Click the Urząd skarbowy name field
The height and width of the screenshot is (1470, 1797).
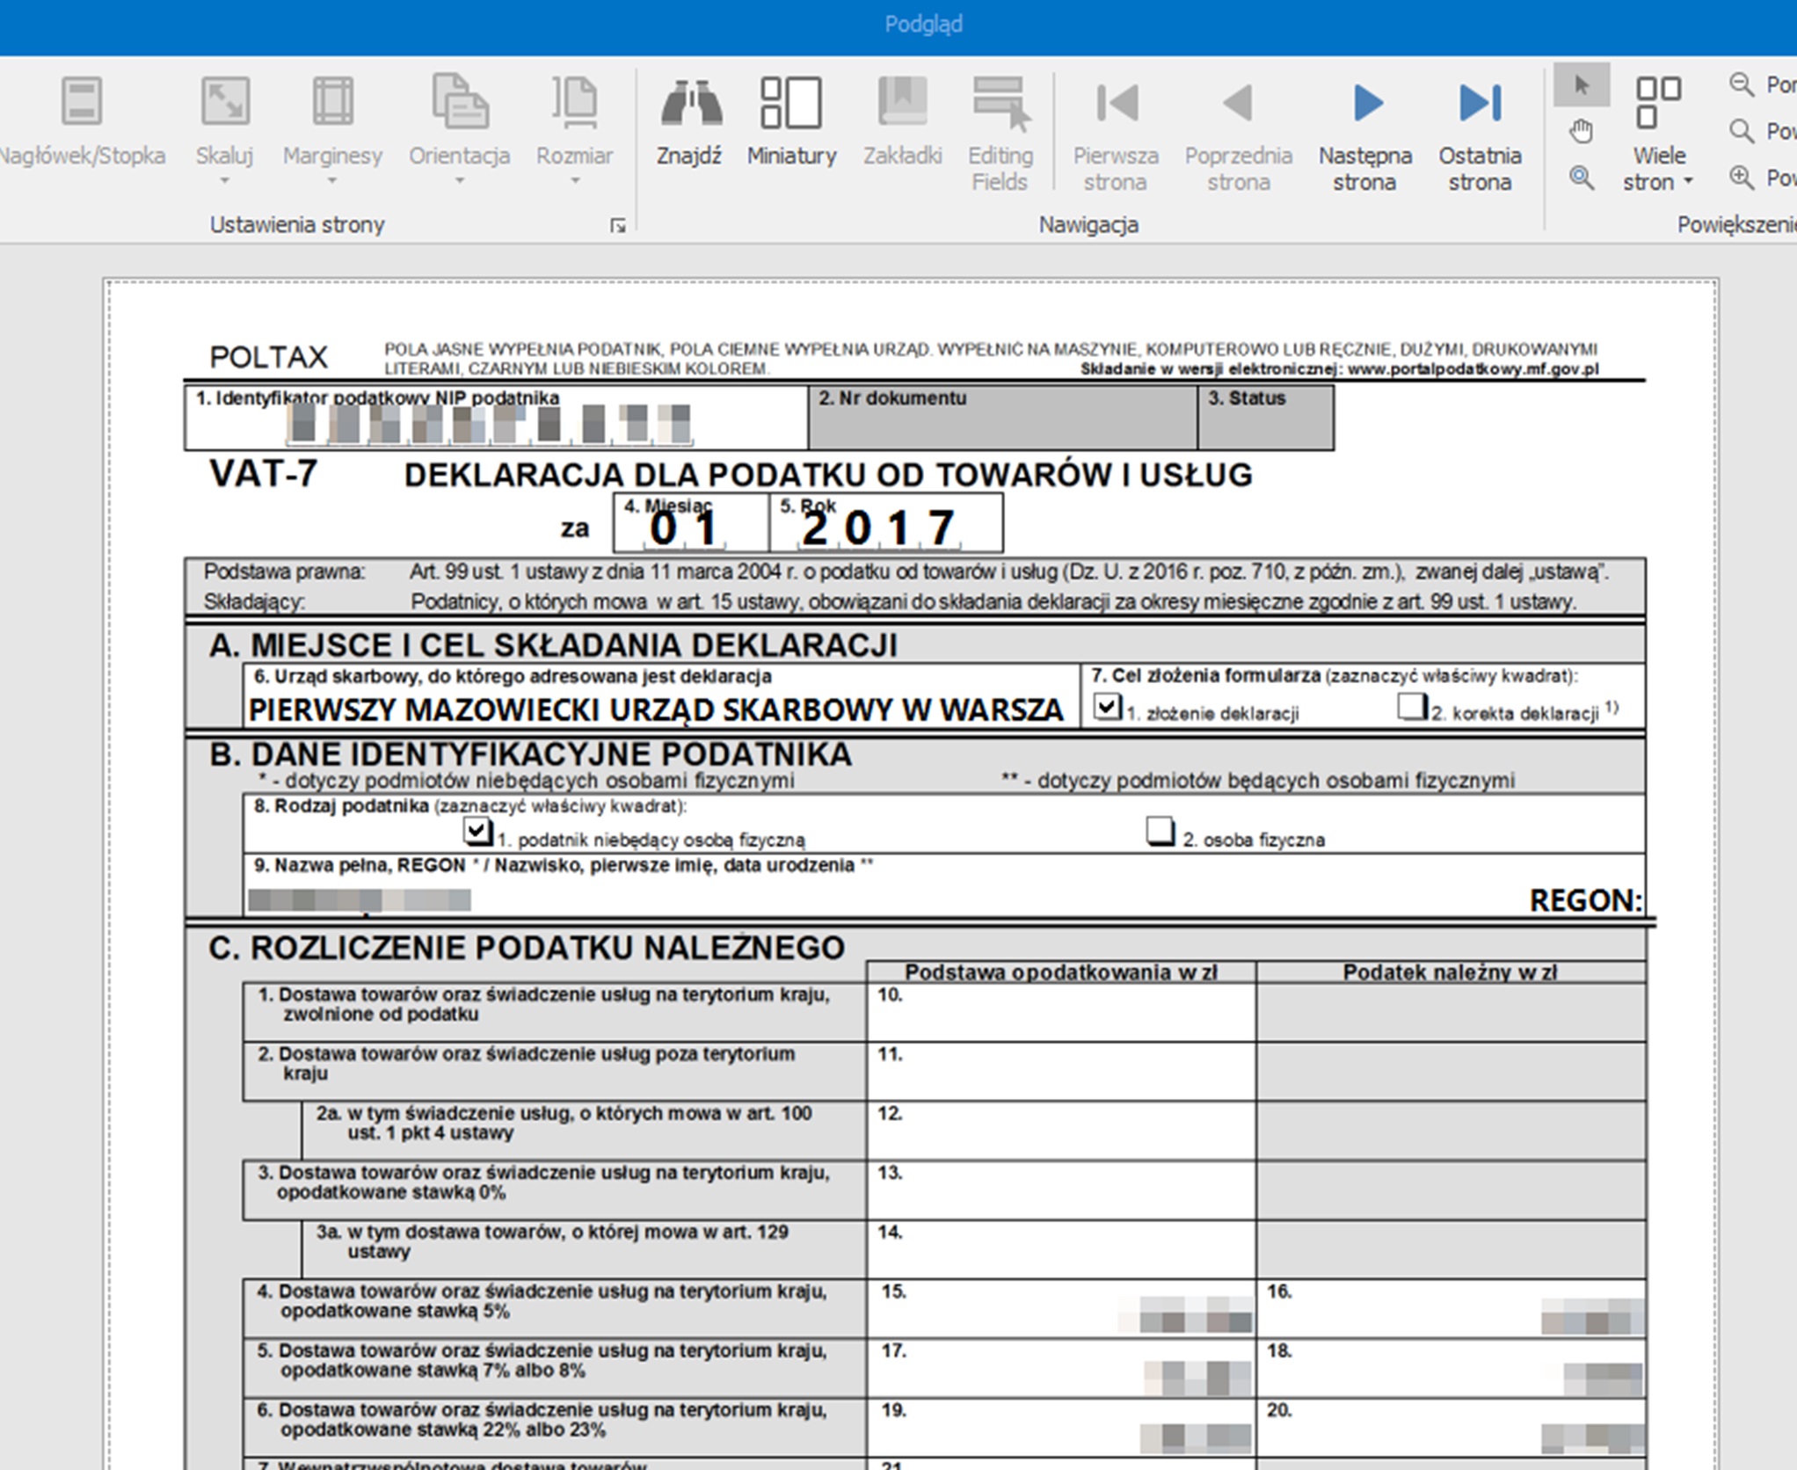point(655,710)
